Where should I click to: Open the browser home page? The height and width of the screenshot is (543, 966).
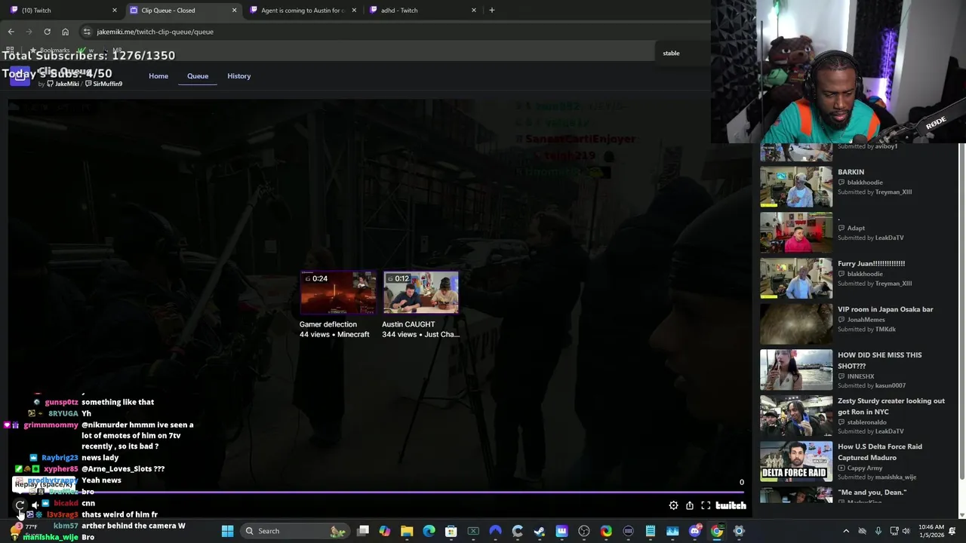pos(65,32)
